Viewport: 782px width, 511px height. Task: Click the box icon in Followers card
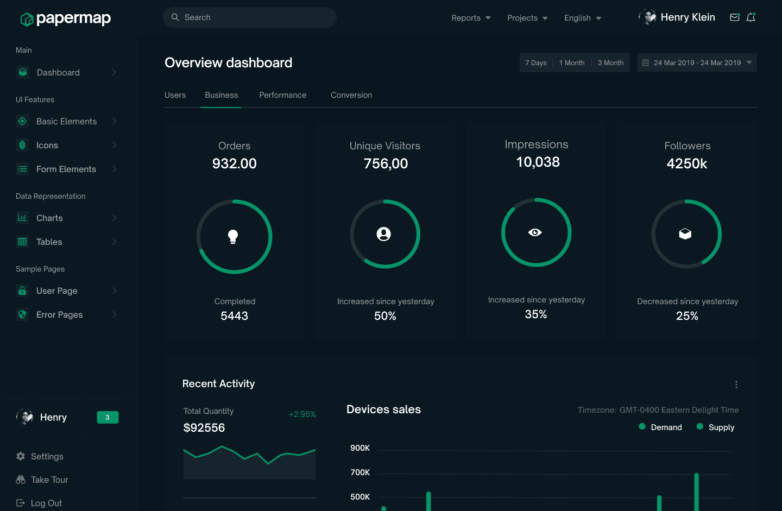coord(685,234)
